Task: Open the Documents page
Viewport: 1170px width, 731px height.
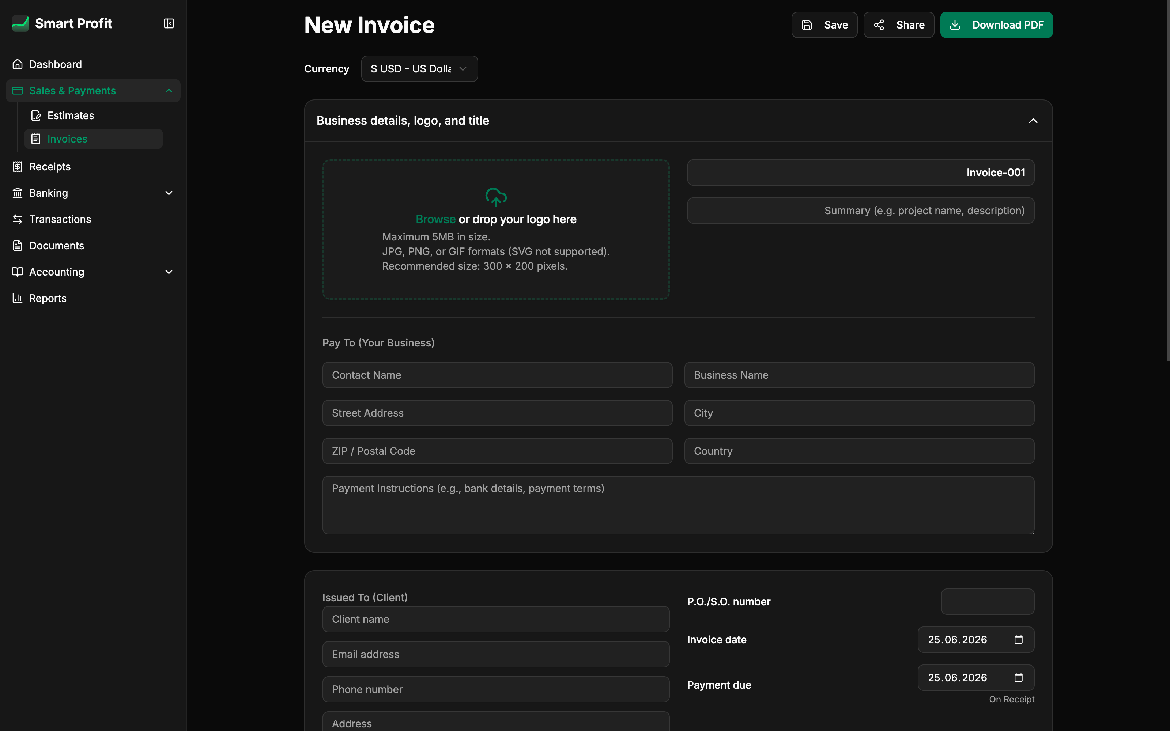Action: 93,246
